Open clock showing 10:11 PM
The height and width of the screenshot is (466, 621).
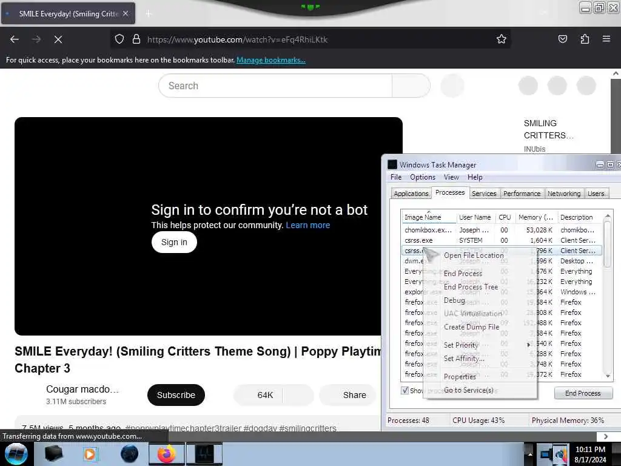590,454
